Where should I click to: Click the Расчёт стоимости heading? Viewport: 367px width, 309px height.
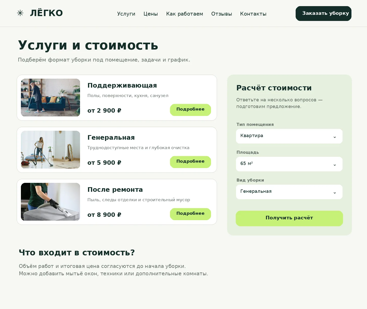(274, 88)
